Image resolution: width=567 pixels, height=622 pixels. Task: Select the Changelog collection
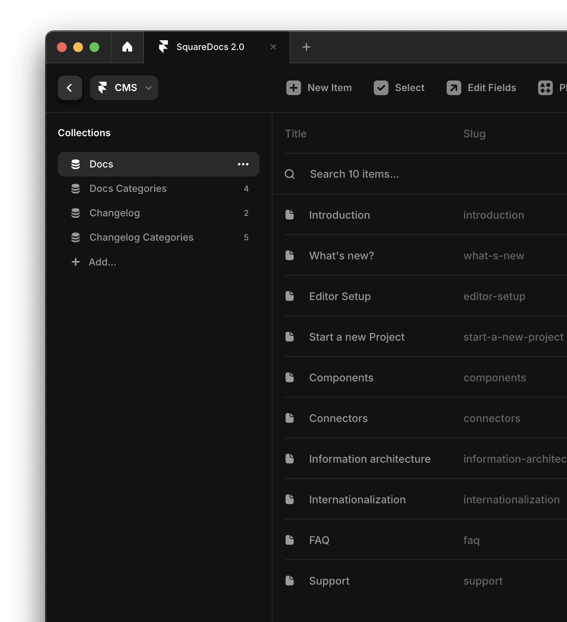[159, 213]
